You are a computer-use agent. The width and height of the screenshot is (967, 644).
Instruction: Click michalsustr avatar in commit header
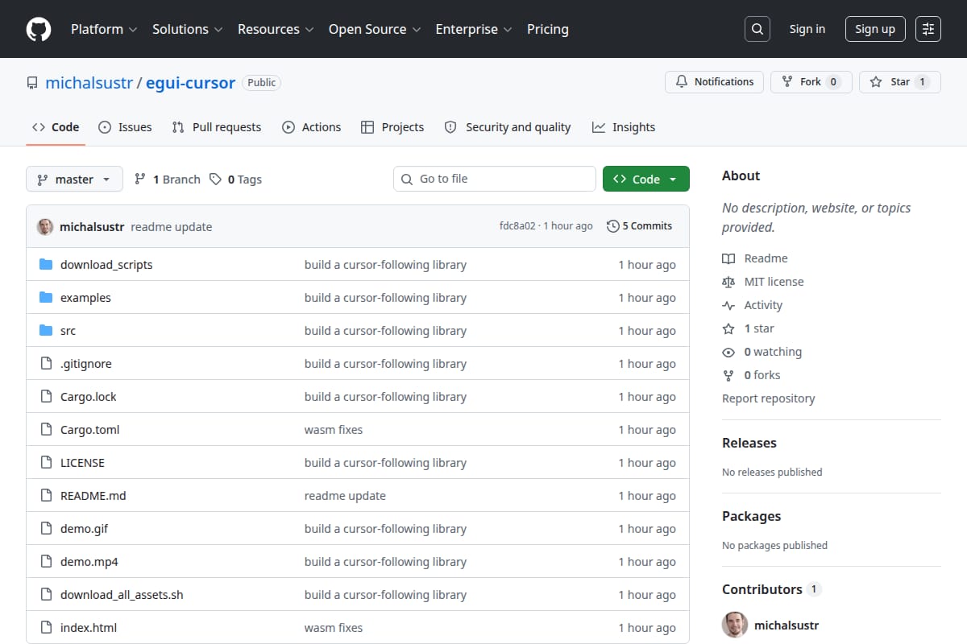(45, 227)
